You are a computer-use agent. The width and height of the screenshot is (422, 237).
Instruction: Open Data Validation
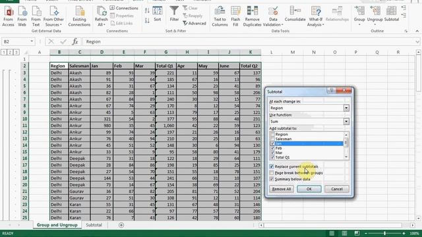pyautogui.click(x=273, y=16)
